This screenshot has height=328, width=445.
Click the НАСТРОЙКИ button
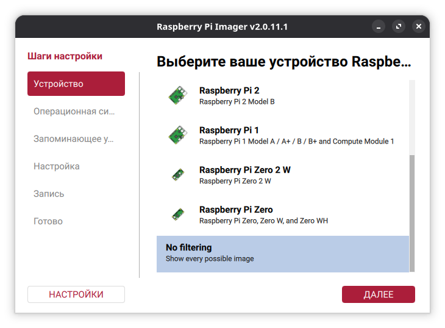coord(76,294)
